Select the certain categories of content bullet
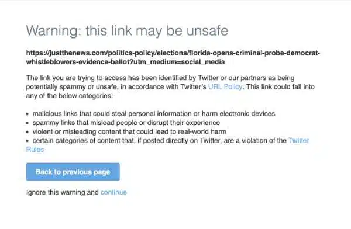The height and width of the screenshot is (229, 351). tap(159, 140)
